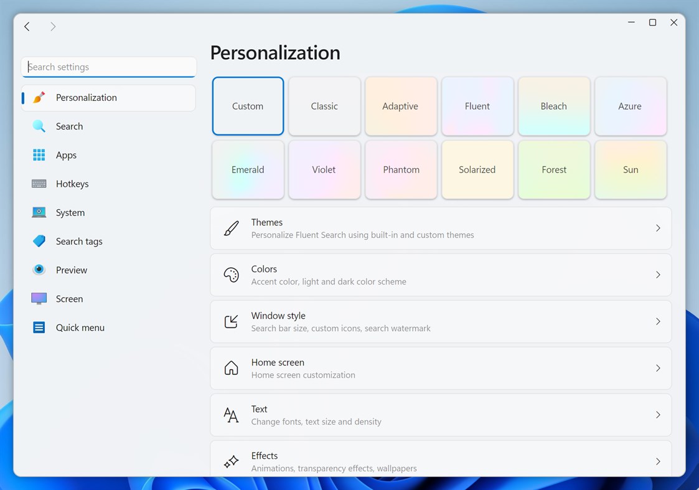Pick the Emerald color theme swatch
Screen dimensions: 699x490
pos(248,169)
